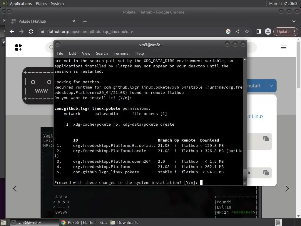This screenshot has height=226, width=301.
Task: Switch to Pokete Flathub Chrome taskbar entry
Action: point(84,222)
